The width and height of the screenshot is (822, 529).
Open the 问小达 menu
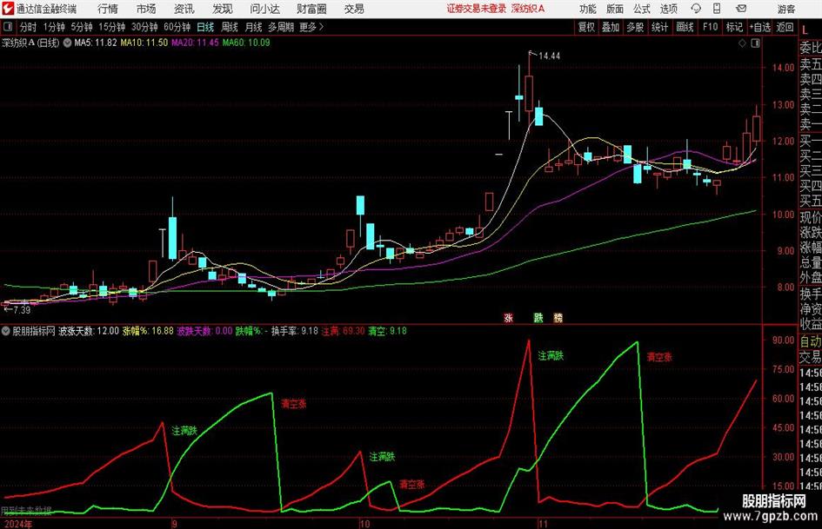(x=264, y=9)
